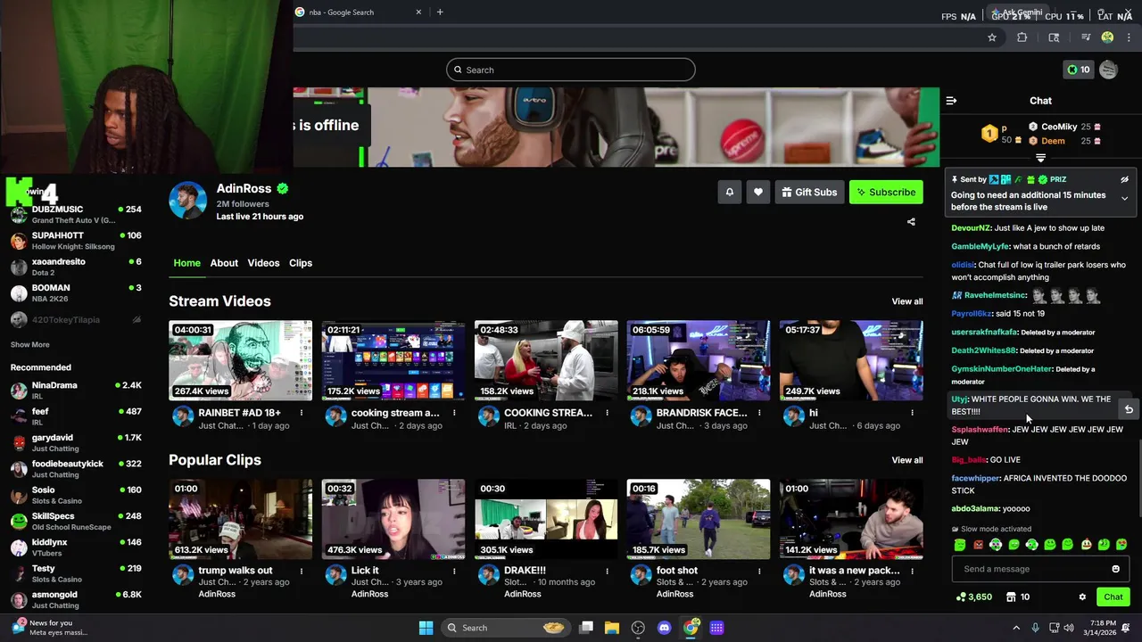
Task: Open options menu for cooking stream video
Action: click(454, 413)
